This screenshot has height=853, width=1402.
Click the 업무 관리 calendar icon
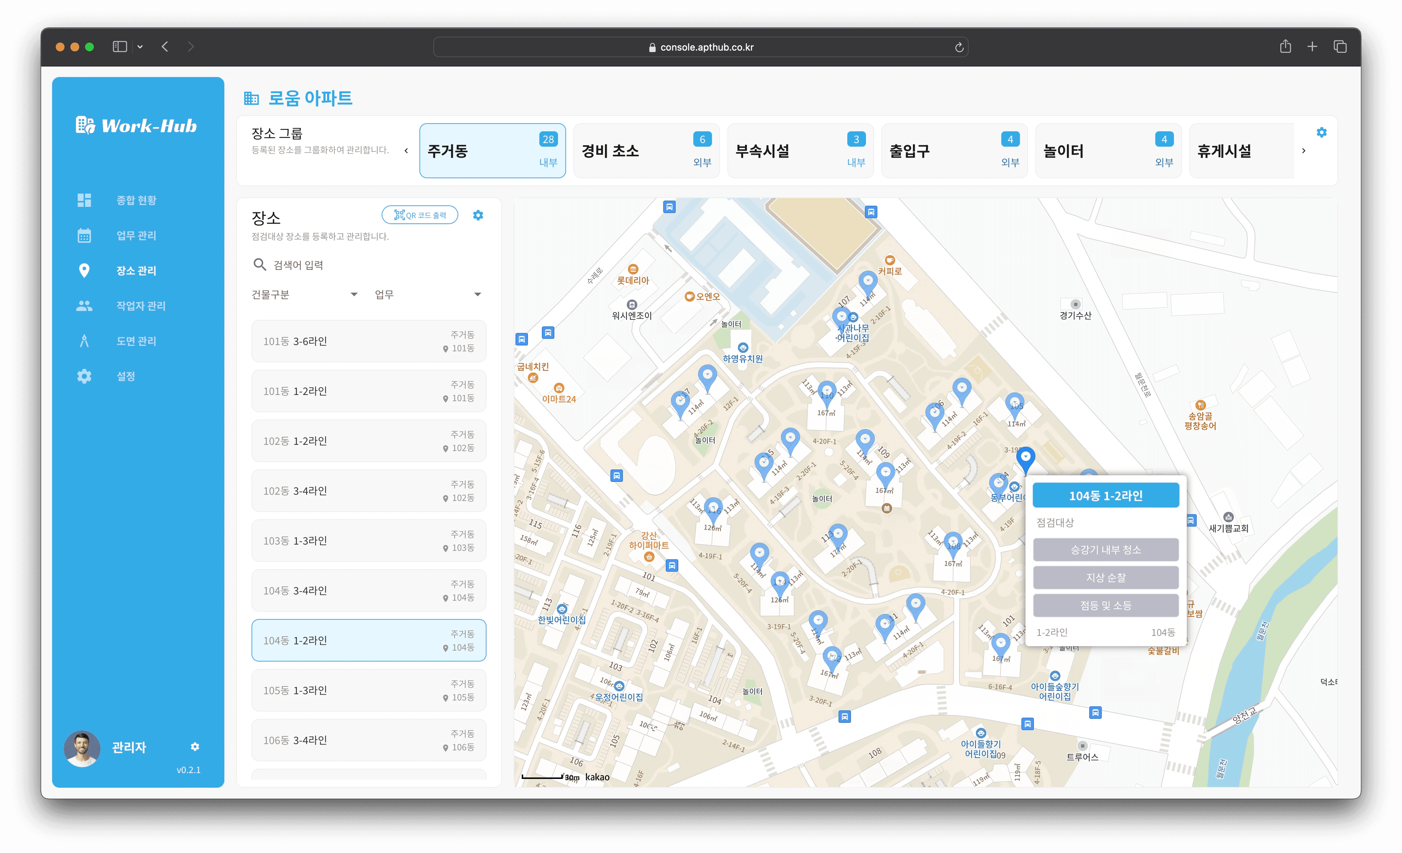pos(84,235)
